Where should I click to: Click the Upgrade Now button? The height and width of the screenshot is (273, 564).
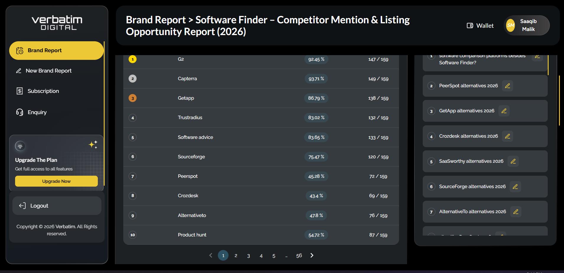coord(56,181)
